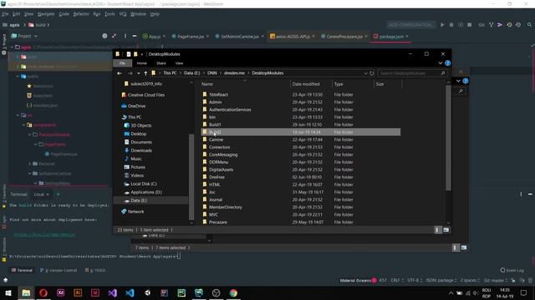
Task: Open PyCharm from taskbar
Action: pyautogui.click(x=181, y=292)
